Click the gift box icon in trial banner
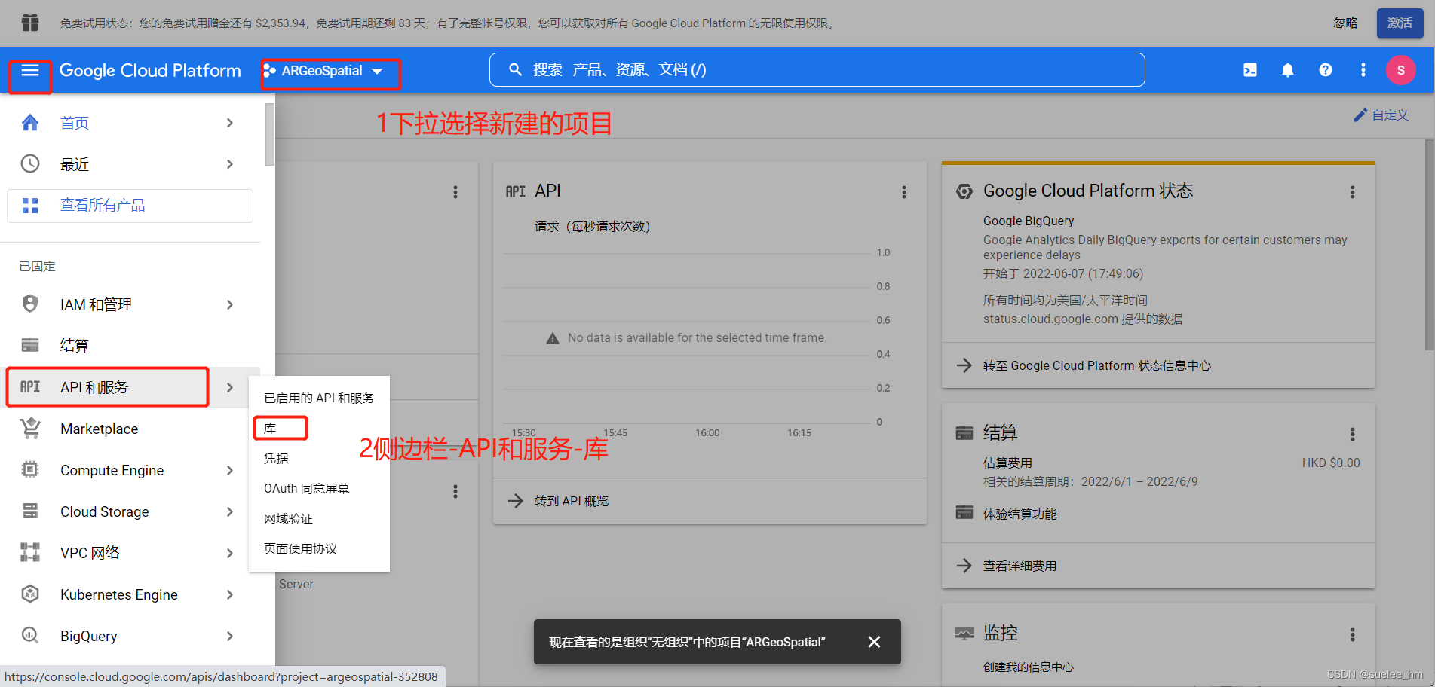Image resolution: width=1435 pixels, height=687 pixels. pyautogui.click(x=30, y=23)
